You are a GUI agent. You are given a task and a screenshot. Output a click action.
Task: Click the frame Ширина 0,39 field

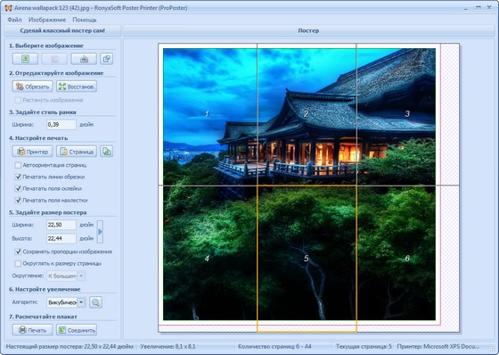point(61,125)
